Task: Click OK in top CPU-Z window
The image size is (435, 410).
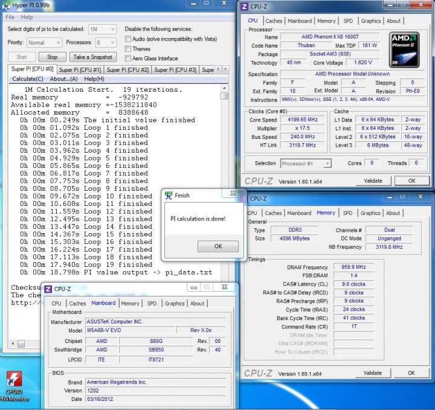Action: coord(411,181)
